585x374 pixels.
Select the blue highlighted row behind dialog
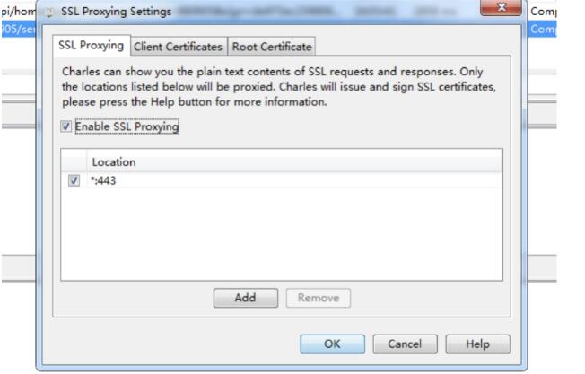pos(19,29)
